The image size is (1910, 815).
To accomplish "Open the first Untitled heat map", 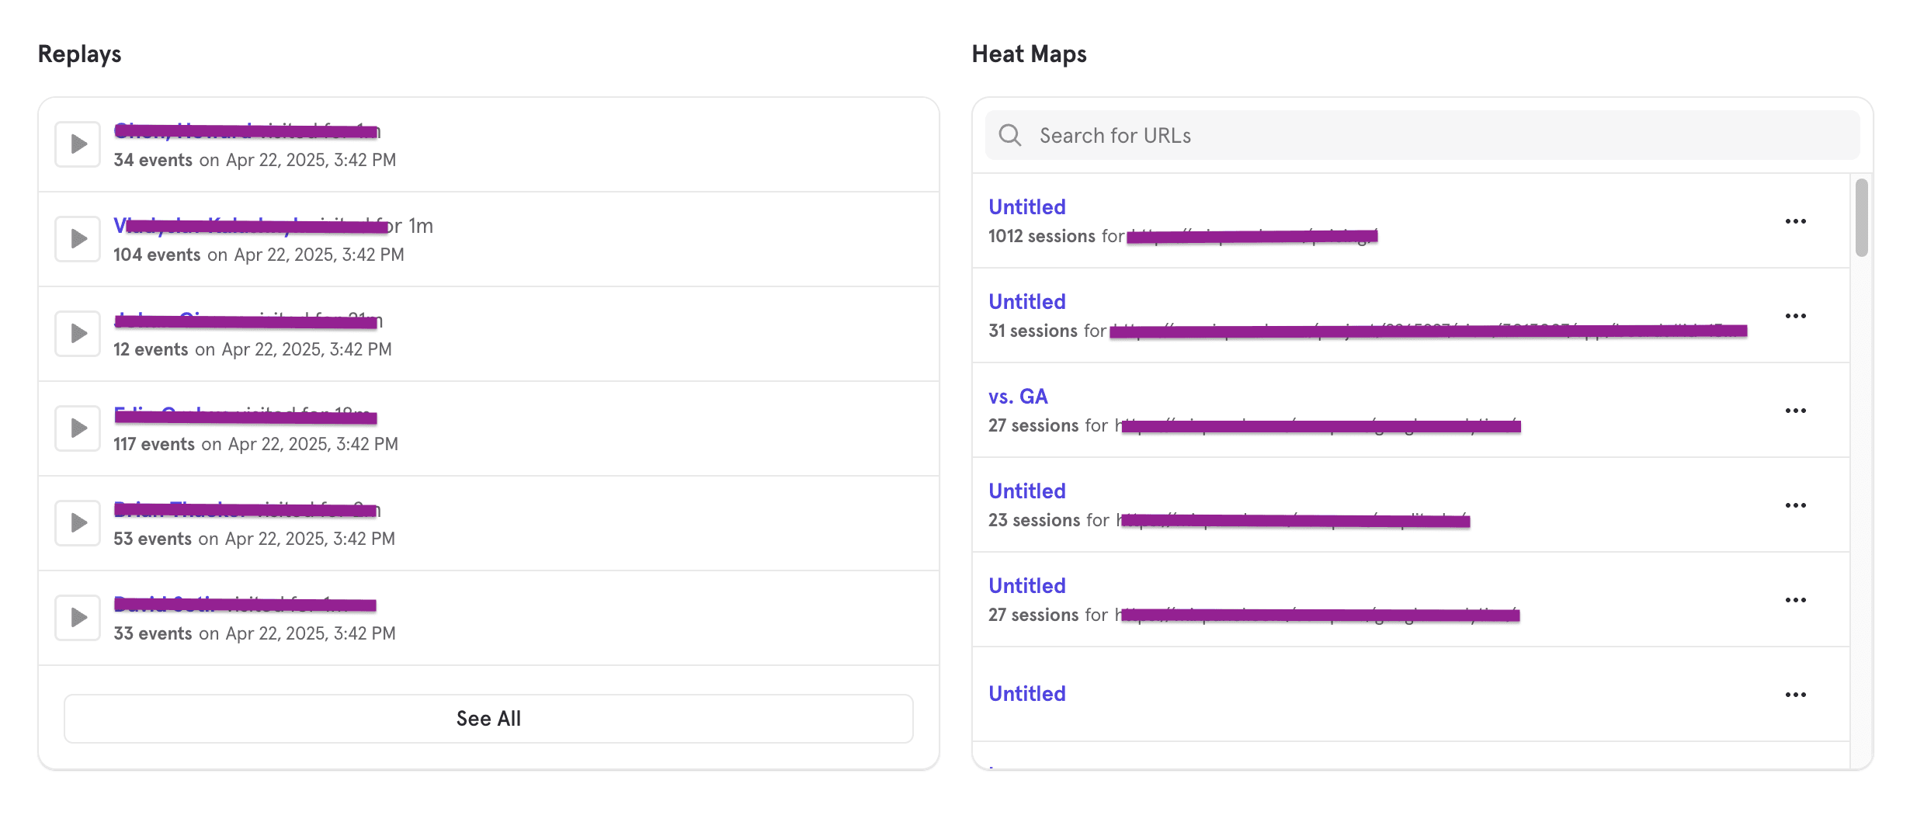I will (1026, 206).
